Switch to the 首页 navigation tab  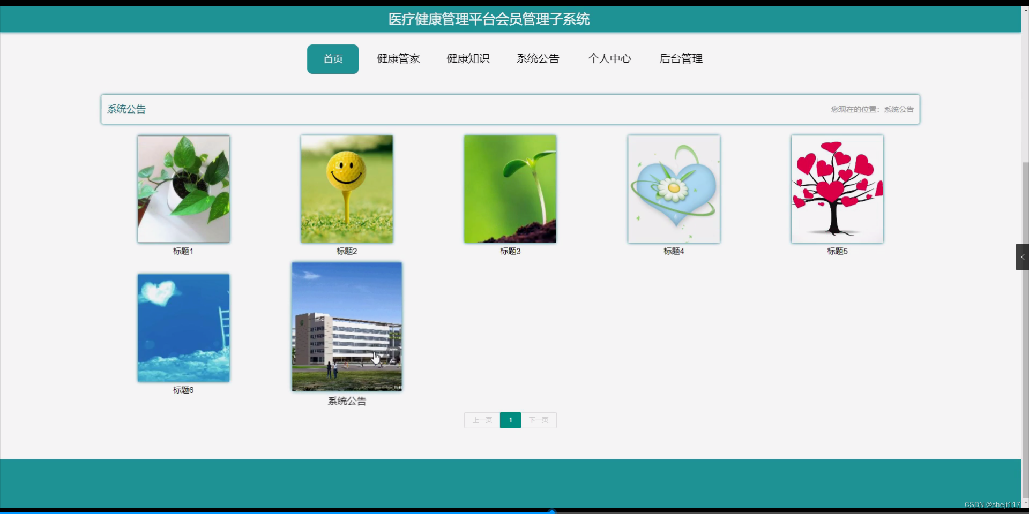pos(332,59)
